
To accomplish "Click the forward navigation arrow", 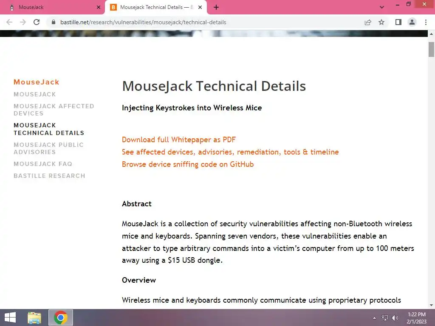I will (x=23, y=22).
